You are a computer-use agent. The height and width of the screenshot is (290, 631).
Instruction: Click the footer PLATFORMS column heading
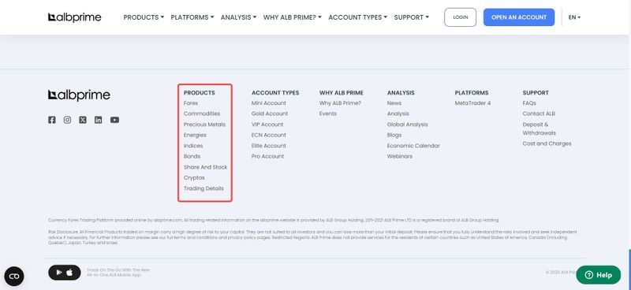[x=472, y=92]
